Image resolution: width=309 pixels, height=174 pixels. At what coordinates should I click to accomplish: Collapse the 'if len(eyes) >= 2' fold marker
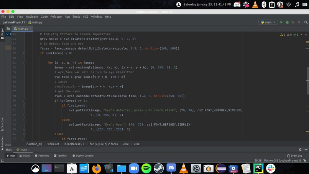point(24,101)
